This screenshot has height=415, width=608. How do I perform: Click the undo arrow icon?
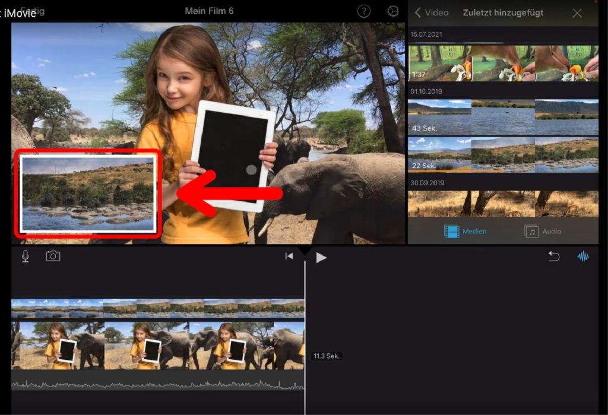click(x=553, y=256)
